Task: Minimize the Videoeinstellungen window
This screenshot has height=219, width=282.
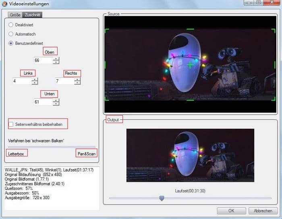Action: pyautogui.click(x=249, y=2)
